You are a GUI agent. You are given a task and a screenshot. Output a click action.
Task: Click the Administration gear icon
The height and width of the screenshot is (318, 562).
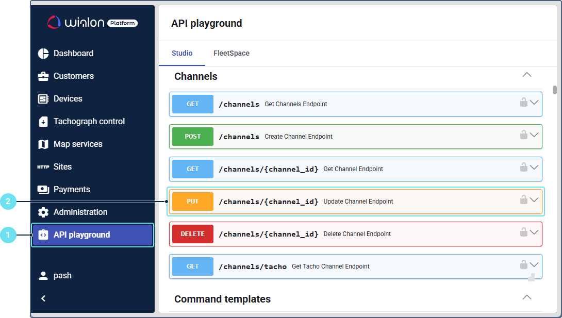pos(43,212)
